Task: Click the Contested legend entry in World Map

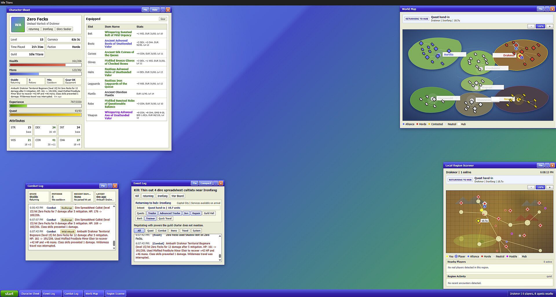Action: (x=436, y=124)
